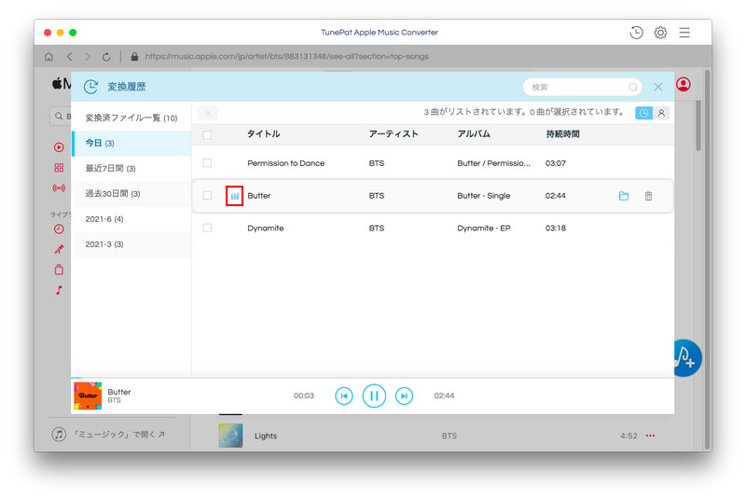Delete the Butter track with trash icon
Image resolution: width=746 pixels, height=500 pixels.
pyautogui.click(x=648, y=196)
